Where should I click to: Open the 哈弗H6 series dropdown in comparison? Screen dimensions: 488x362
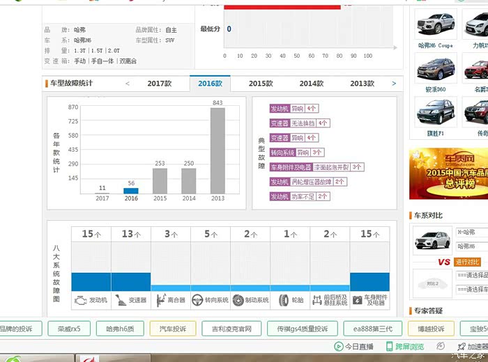pos(472,246)
